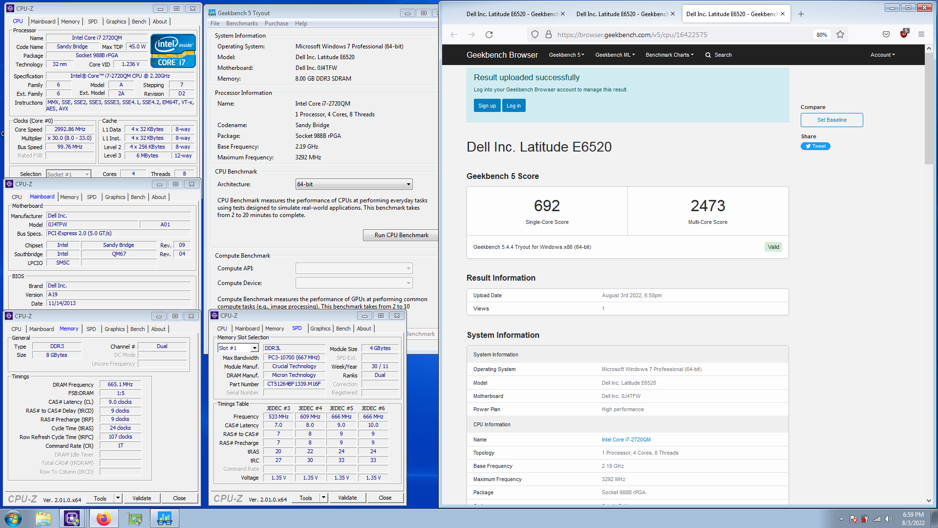Click the Valid status badge
Viewport: 938px width, 528px height.
pos(773,247)
